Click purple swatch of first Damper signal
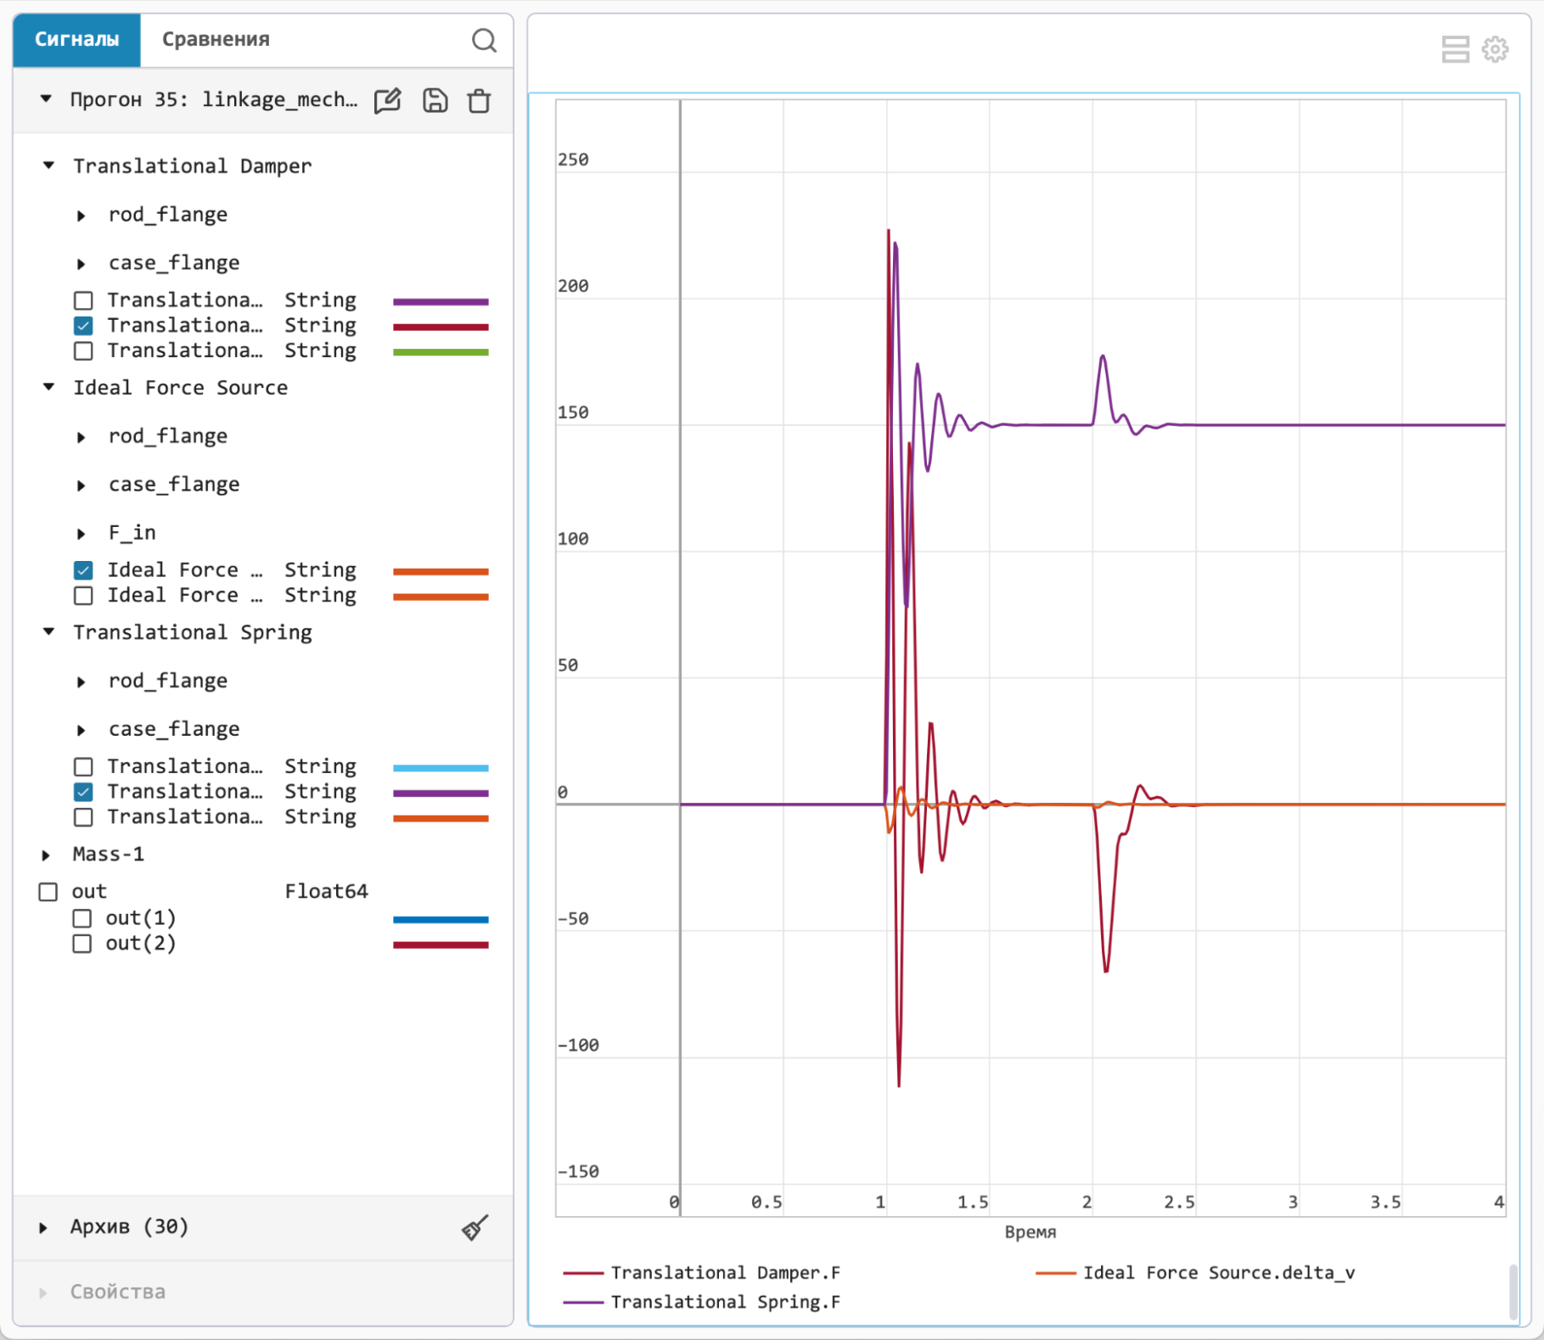Image resolution: width=1544 pixels, height=1340 pixels. tap(441, 301)
